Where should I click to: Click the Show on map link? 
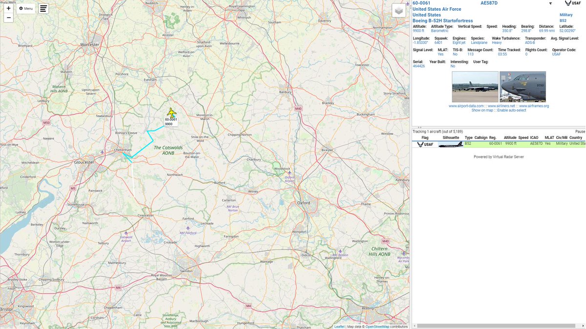click(x=483, y=110)
